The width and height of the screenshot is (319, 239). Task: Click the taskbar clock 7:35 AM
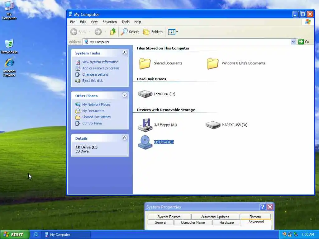pyautogui.click(x=307, y=234)
